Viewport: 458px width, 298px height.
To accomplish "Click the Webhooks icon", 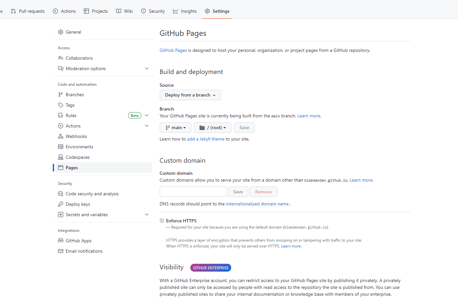I will pos(61,136).
